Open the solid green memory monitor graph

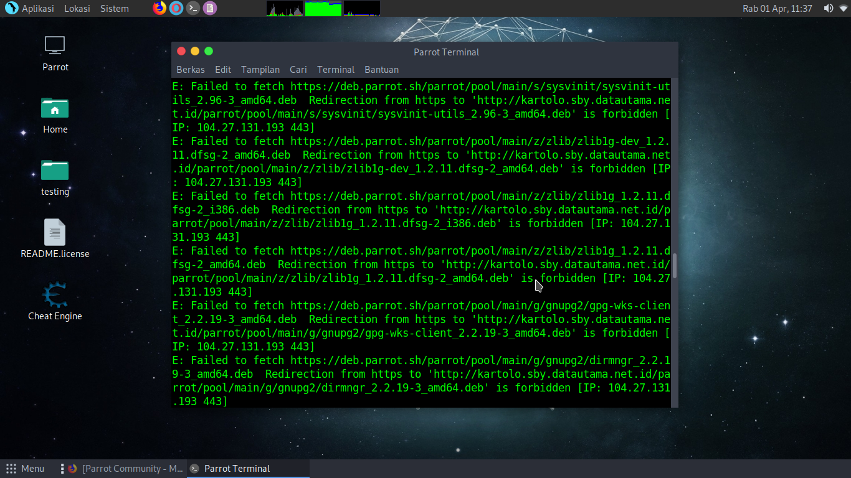click(323, 8)
